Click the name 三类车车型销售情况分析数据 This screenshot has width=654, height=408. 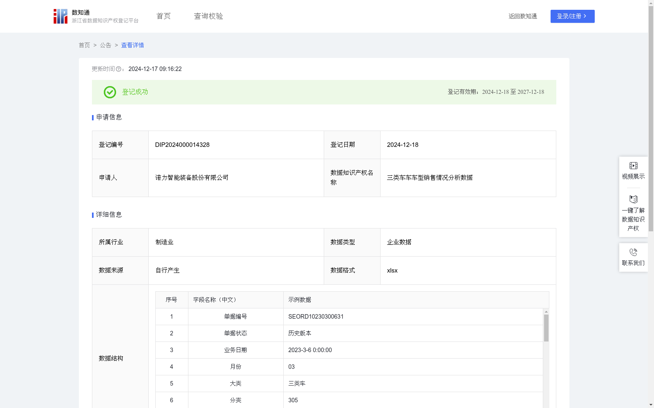point(430,178)
